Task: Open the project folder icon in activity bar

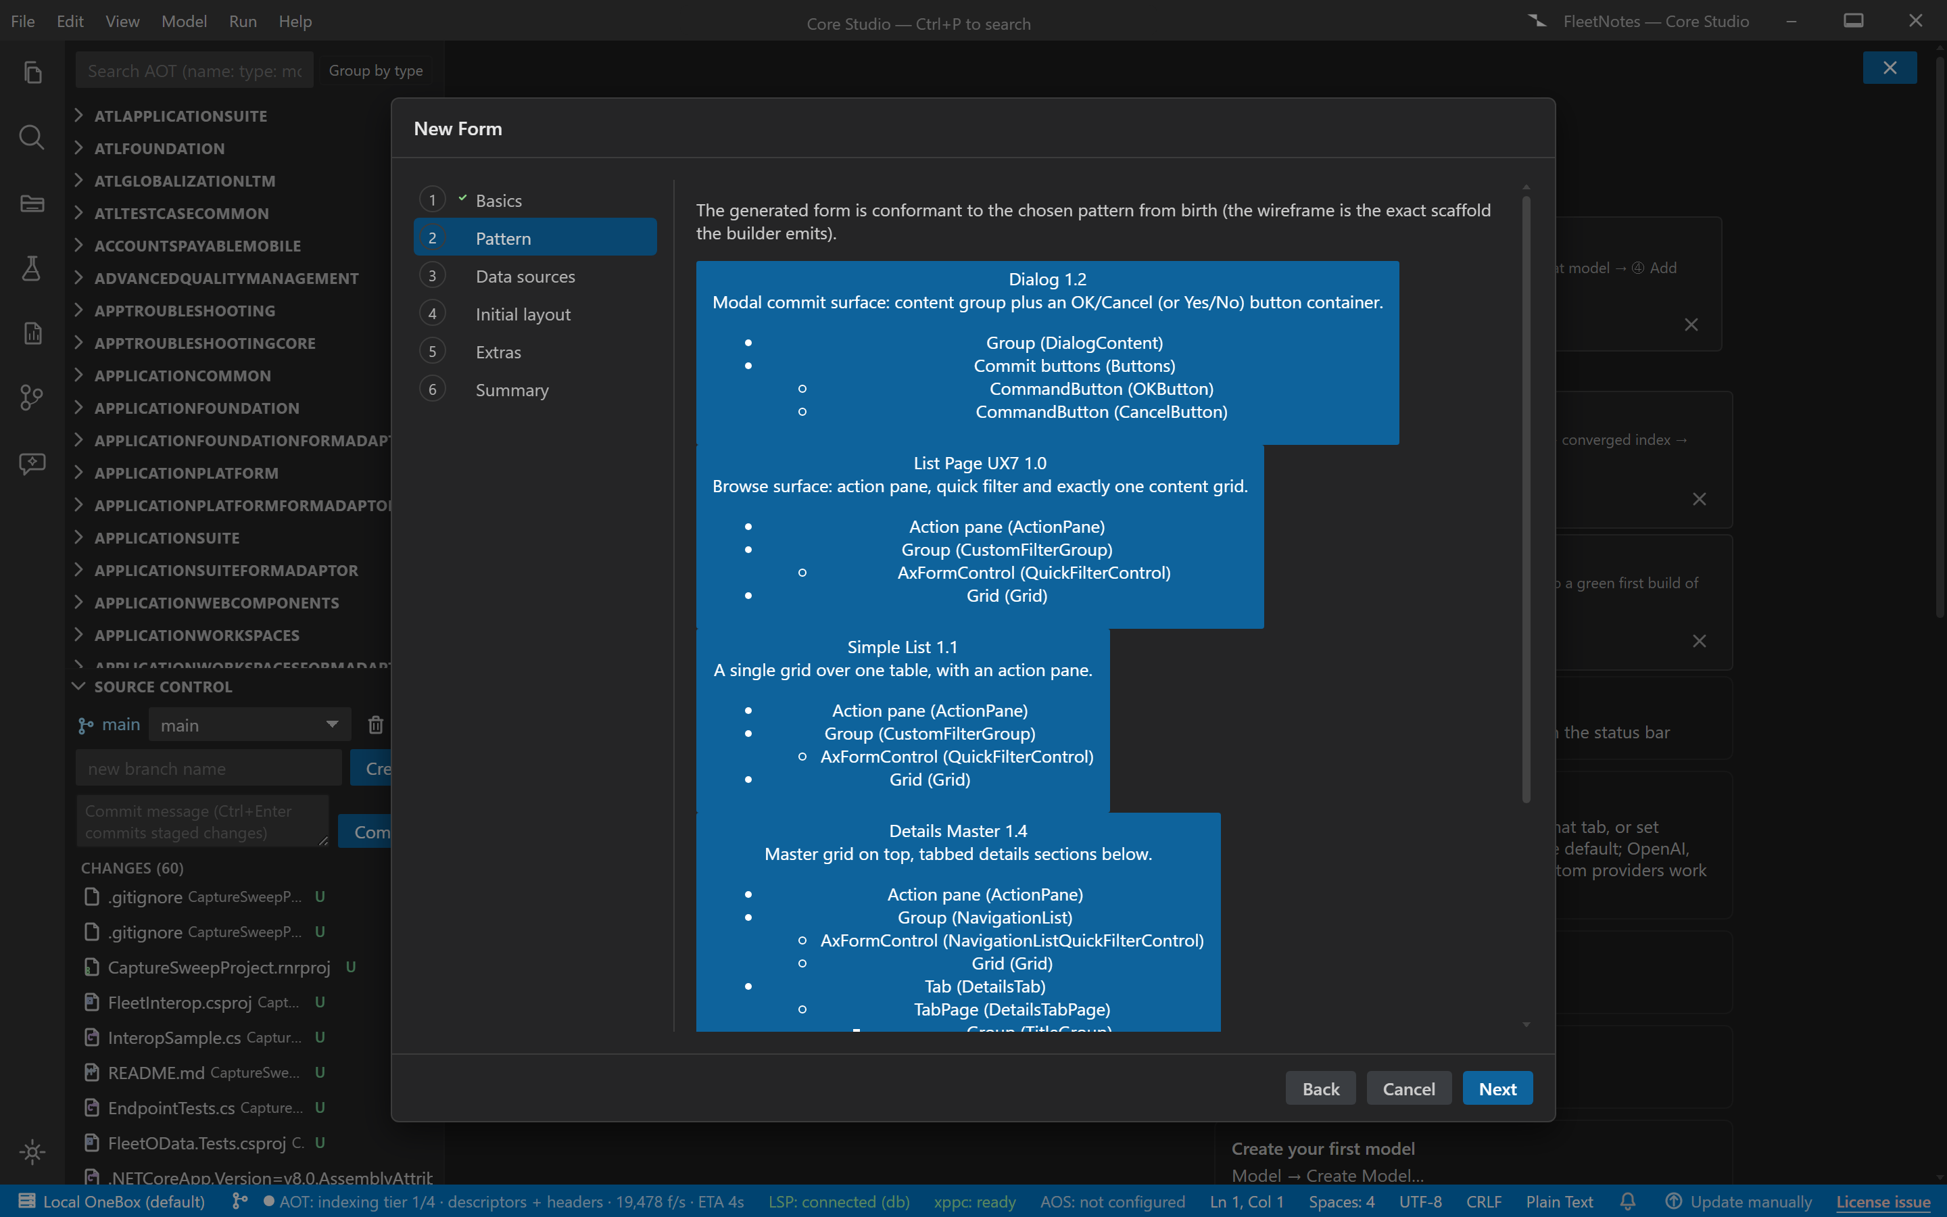Action: click(x=32, y=203)
